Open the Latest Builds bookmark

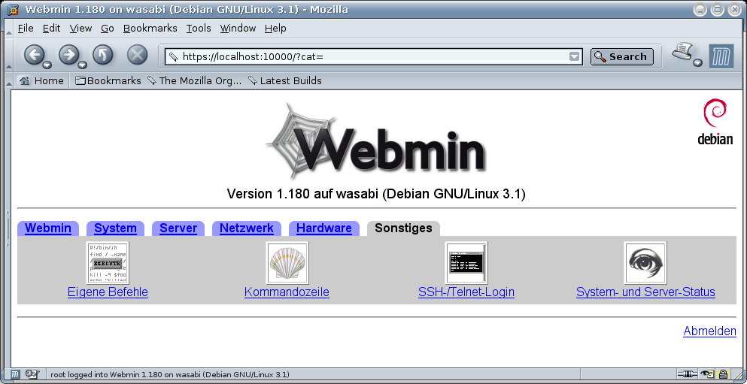(x=285, y=81)
